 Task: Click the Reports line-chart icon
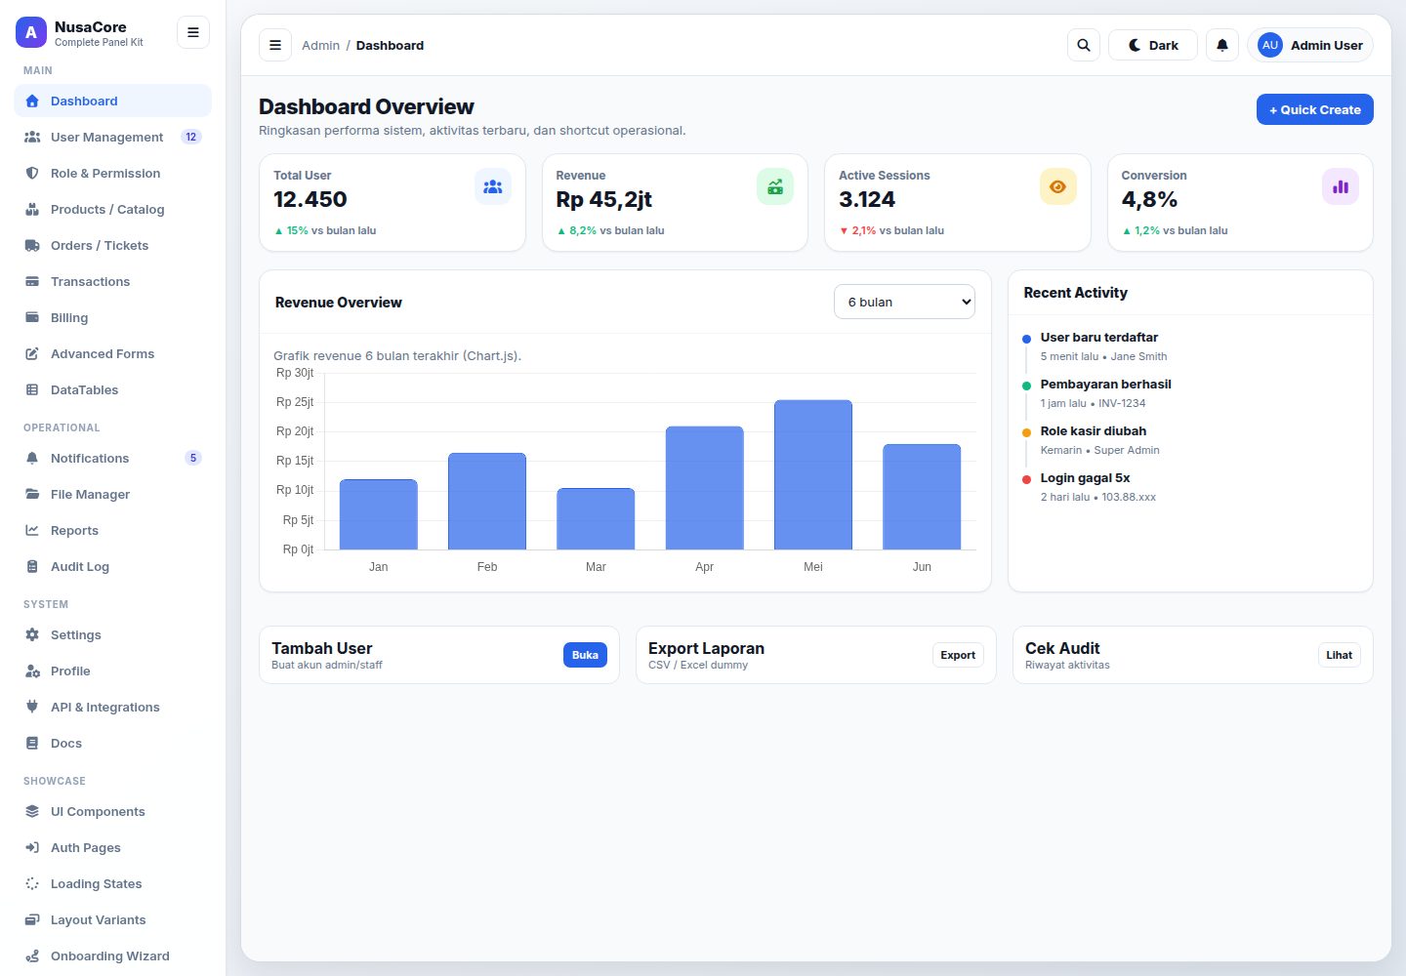tap(32, 530)
